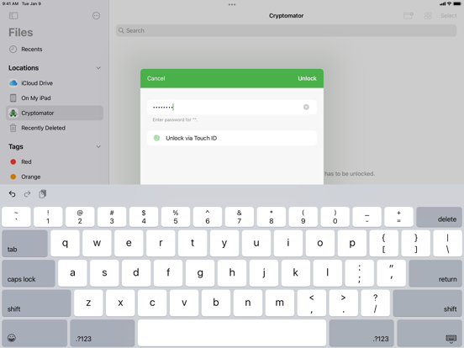Screen dimensions: 464x348
Task: Tap Unlock in the dialog header
Action: (307, 78)
